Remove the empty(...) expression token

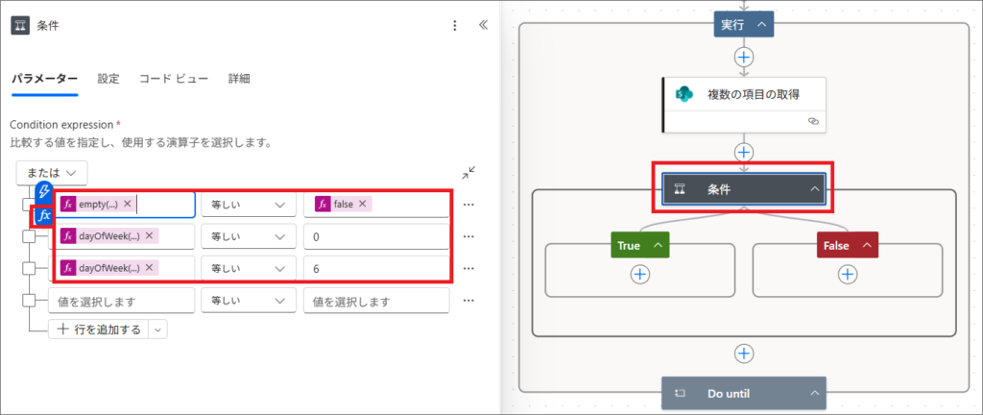[x=128, y=205]
